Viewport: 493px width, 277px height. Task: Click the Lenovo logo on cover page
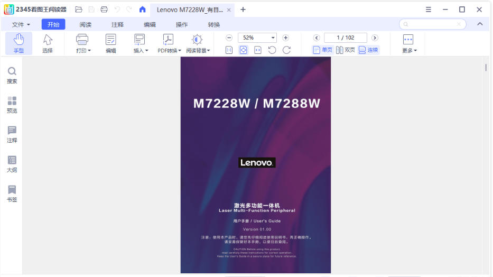(257, 163)
